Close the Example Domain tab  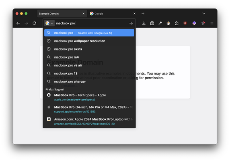pyautogui.click(x=84, y=14)
